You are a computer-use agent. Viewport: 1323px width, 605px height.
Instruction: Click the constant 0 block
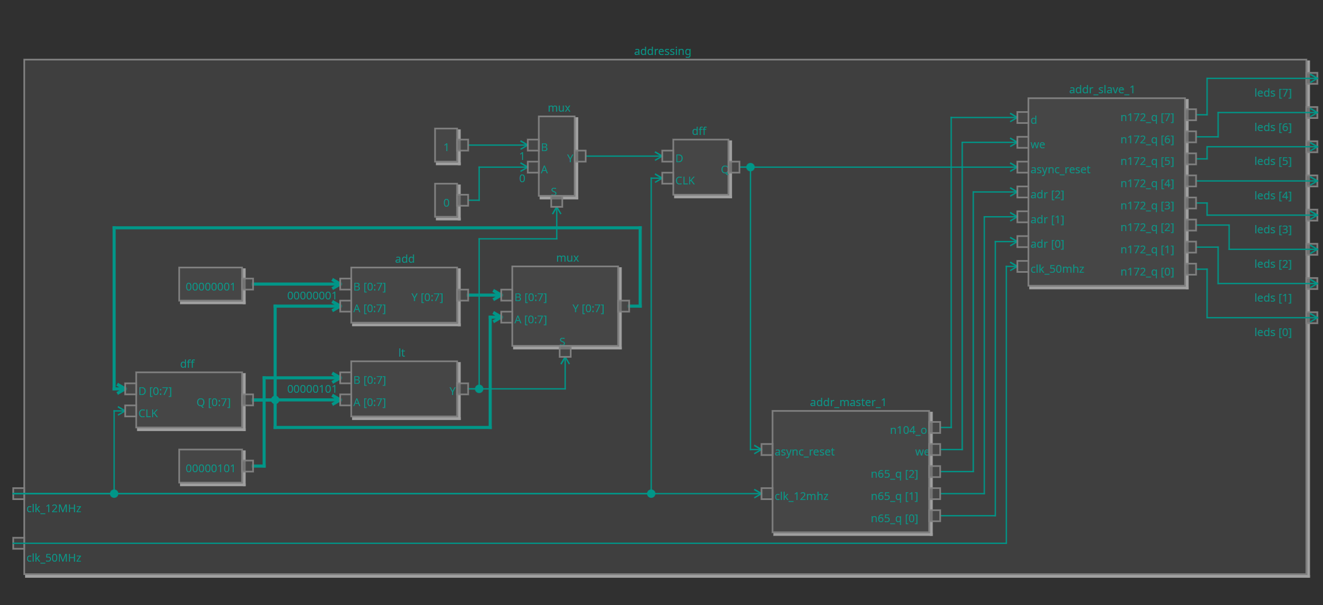pos(446,201)
